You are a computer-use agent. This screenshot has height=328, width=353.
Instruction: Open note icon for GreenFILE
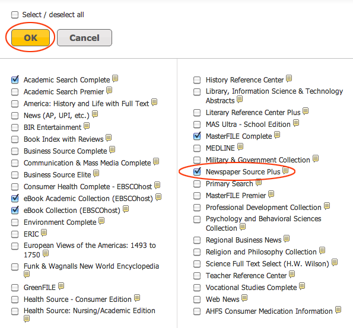coord(61,286)
